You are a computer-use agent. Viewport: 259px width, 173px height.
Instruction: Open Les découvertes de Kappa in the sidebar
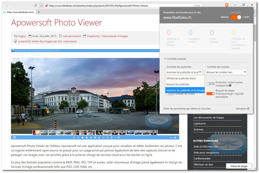209,117
